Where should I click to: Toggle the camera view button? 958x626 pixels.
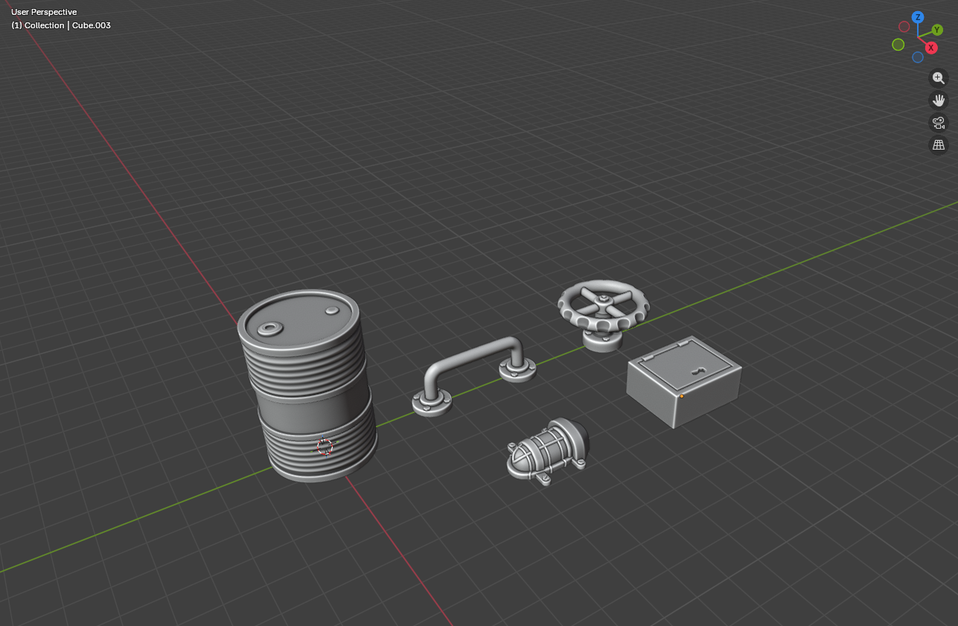pyautogui.click(x=939, y=123)
